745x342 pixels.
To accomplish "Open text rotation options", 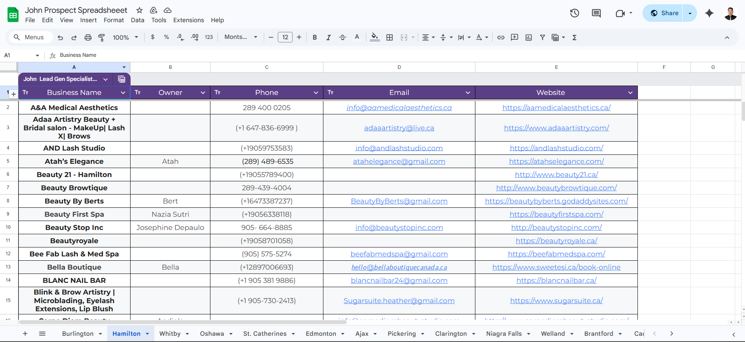I will click(482, 37).
